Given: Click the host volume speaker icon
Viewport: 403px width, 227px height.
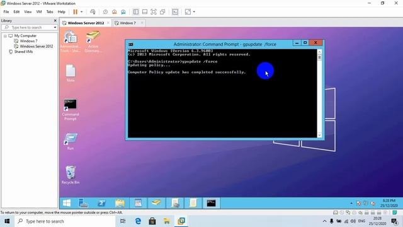Looking at the screenshot, I should tap(353, 221).
